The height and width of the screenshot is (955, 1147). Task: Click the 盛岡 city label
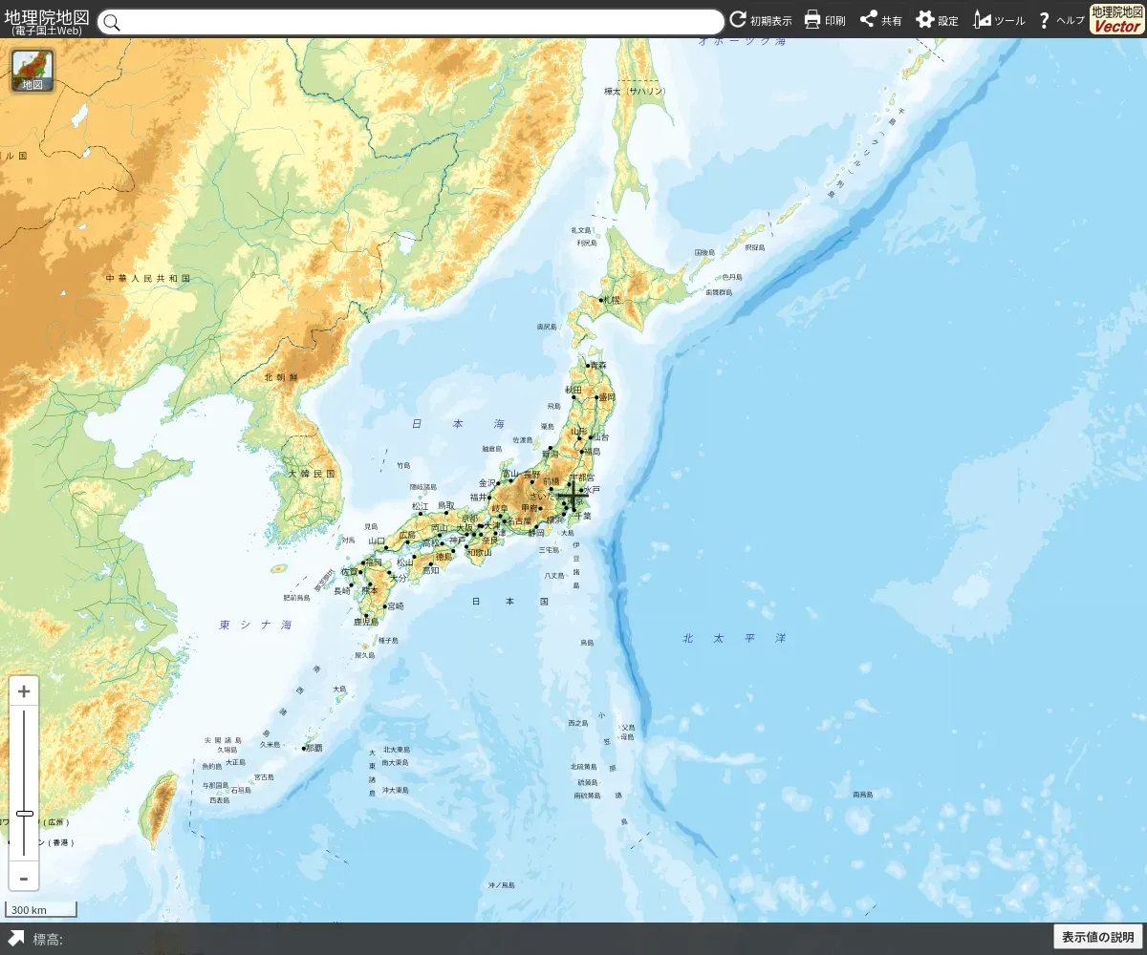tap(608, 395)
